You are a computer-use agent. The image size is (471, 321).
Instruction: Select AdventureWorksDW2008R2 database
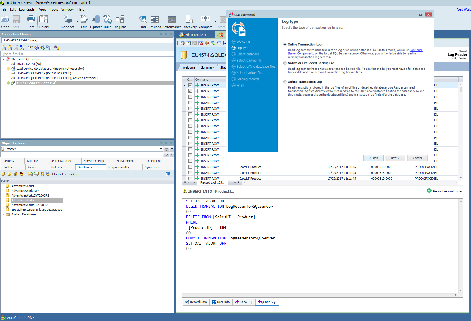(30, 195)
